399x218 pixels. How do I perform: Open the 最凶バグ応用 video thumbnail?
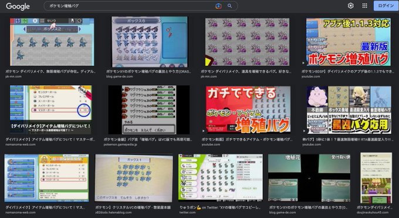tap(349, 110)
